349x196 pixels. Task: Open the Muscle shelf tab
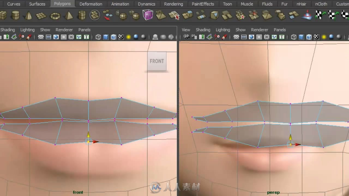pos(247,4)
